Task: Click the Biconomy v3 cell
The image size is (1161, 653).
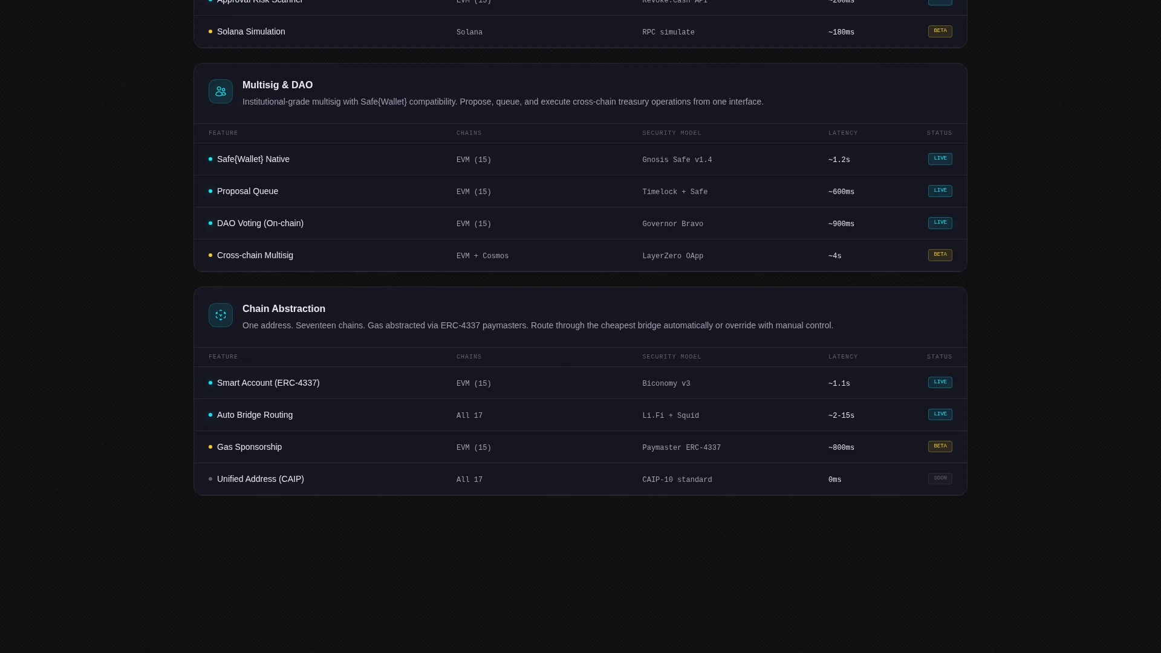Action: (x=666, y=384)
